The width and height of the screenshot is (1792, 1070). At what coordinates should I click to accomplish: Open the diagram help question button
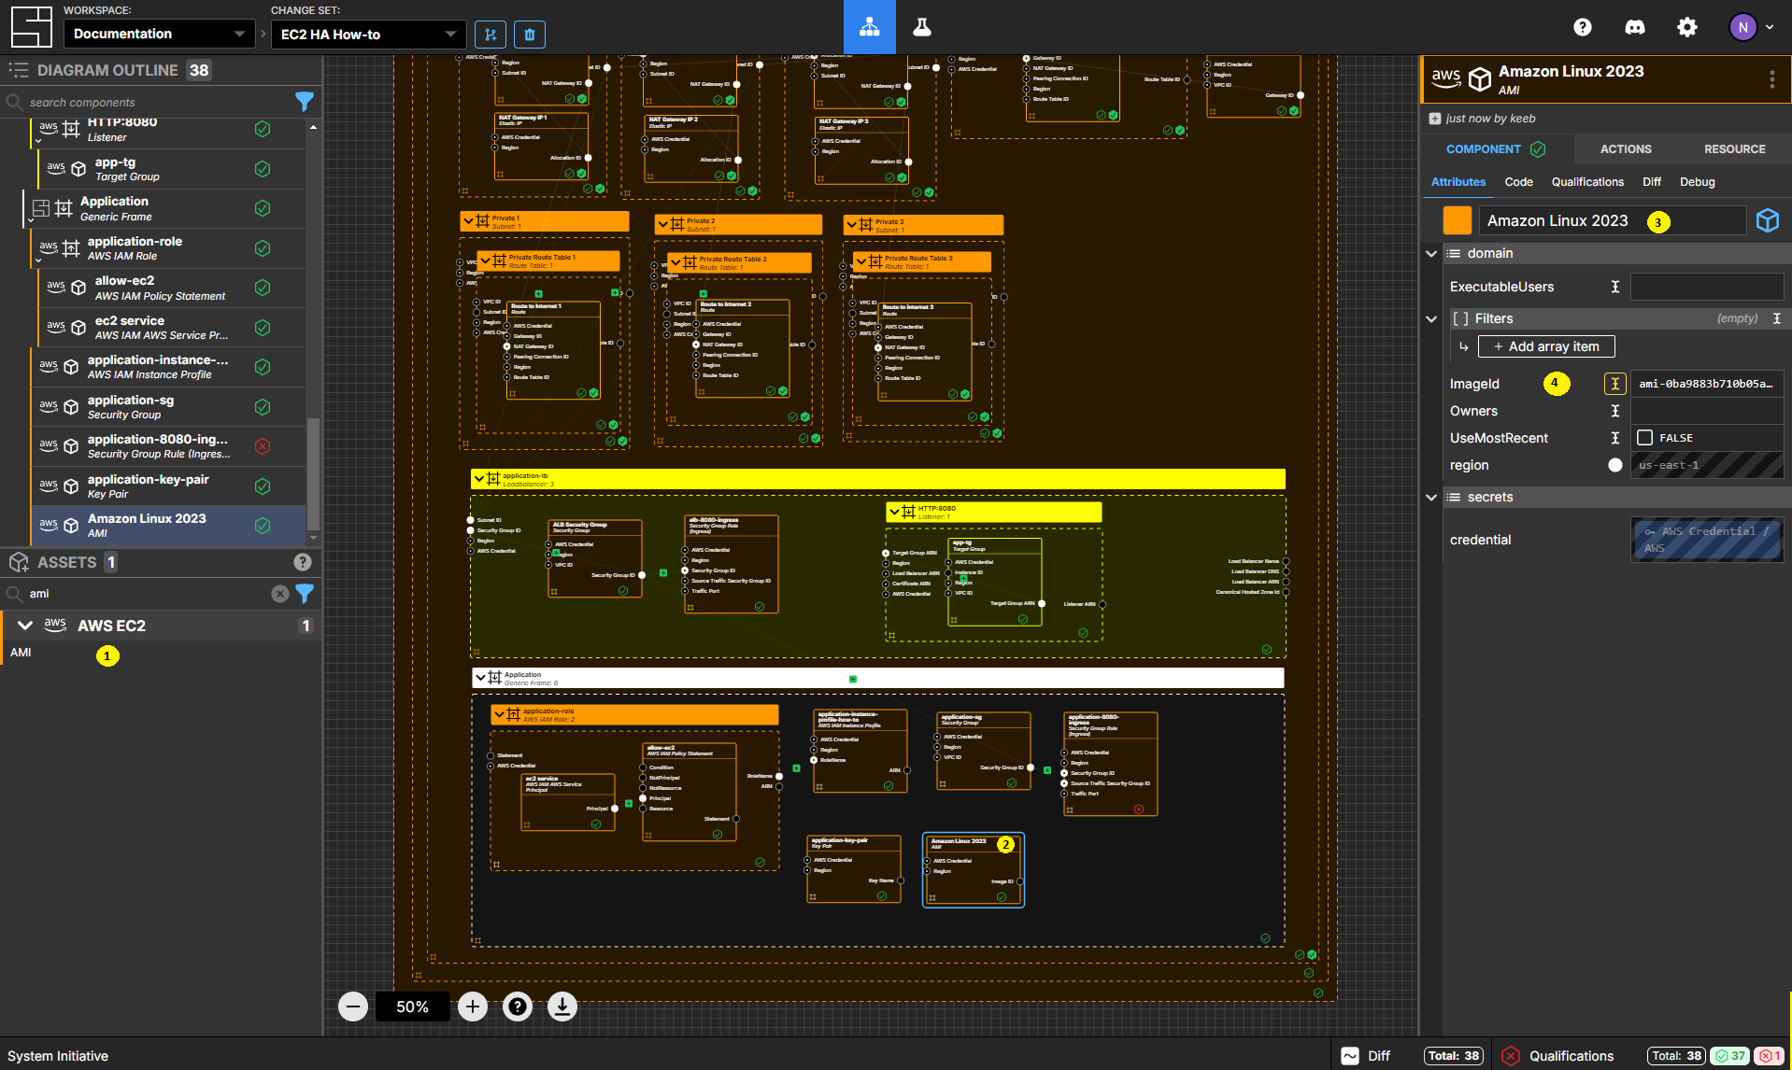[518, 1007]
